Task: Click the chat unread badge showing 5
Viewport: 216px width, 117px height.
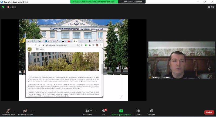Action: point(106,109)
